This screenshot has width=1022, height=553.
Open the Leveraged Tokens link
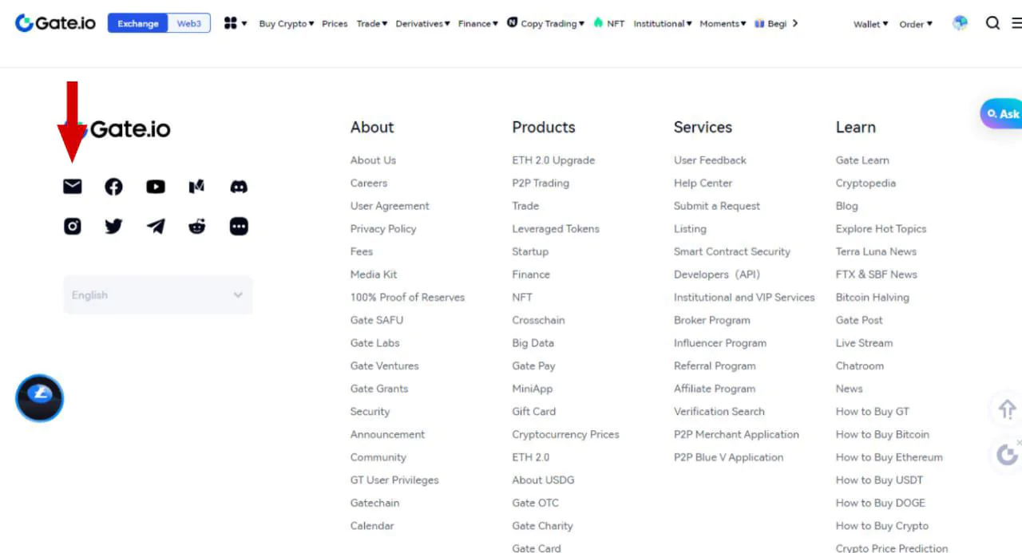[556, 228]
